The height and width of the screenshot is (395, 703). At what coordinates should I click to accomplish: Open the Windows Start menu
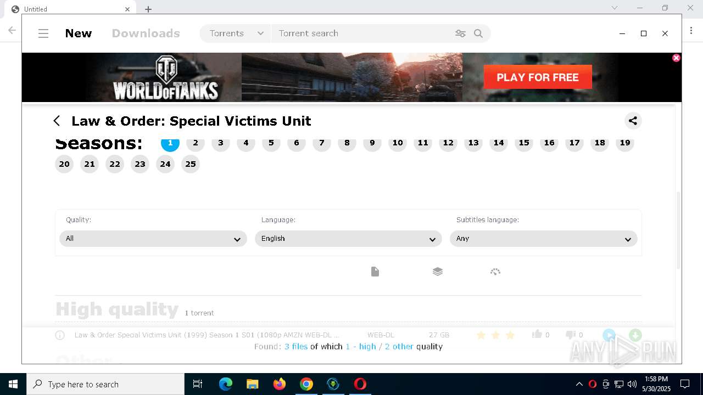(13, 384)
